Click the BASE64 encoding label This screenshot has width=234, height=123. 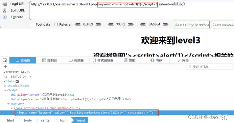154,24
